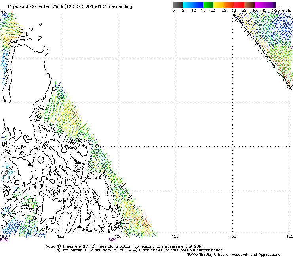Click the '20' latitude axis label
The image size is (293, 257).
(3, 13)
